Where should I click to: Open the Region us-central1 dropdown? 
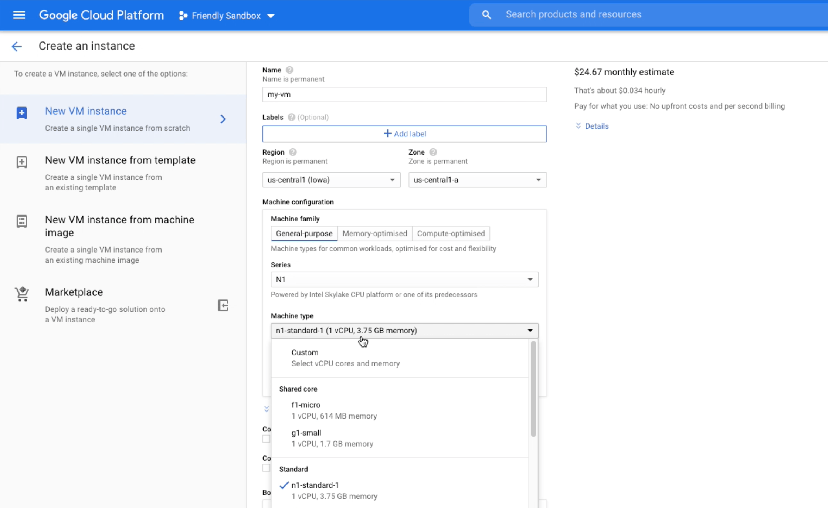pyautogui.click(x=331, y=180)
